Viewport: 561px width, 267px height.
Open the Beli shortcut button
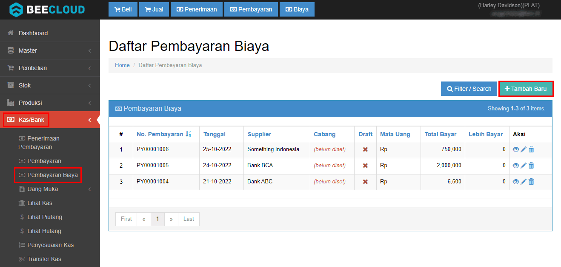pyautogui.click(x=123, y=9)
